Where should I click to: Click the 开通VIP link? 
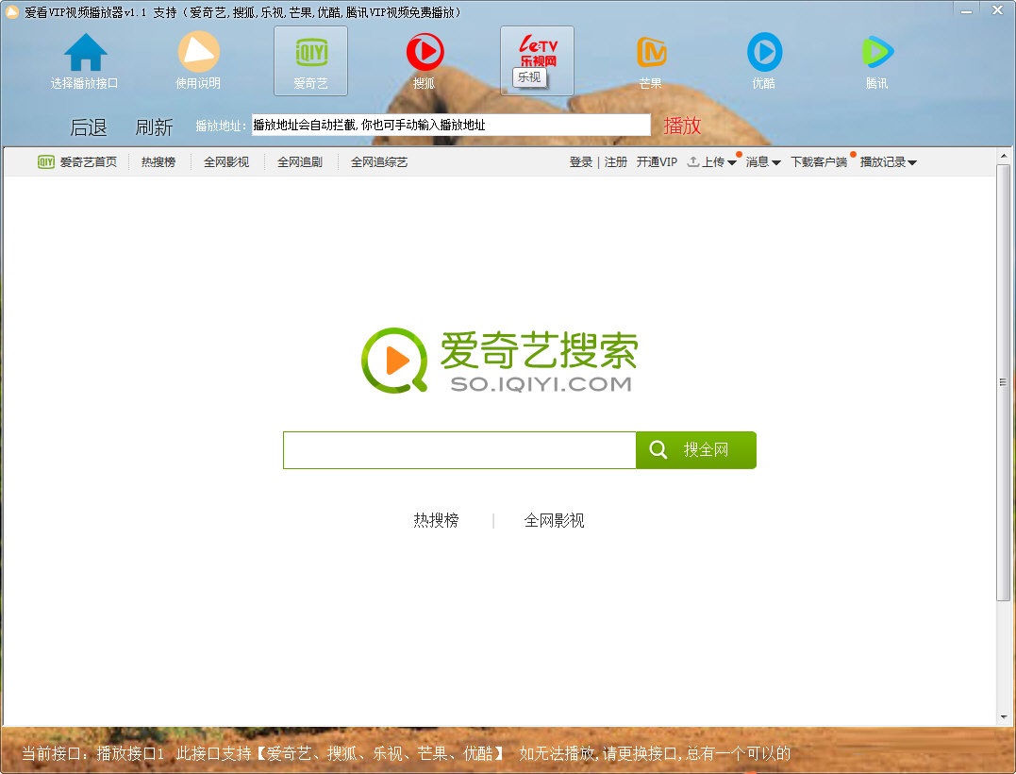[657, 162]
